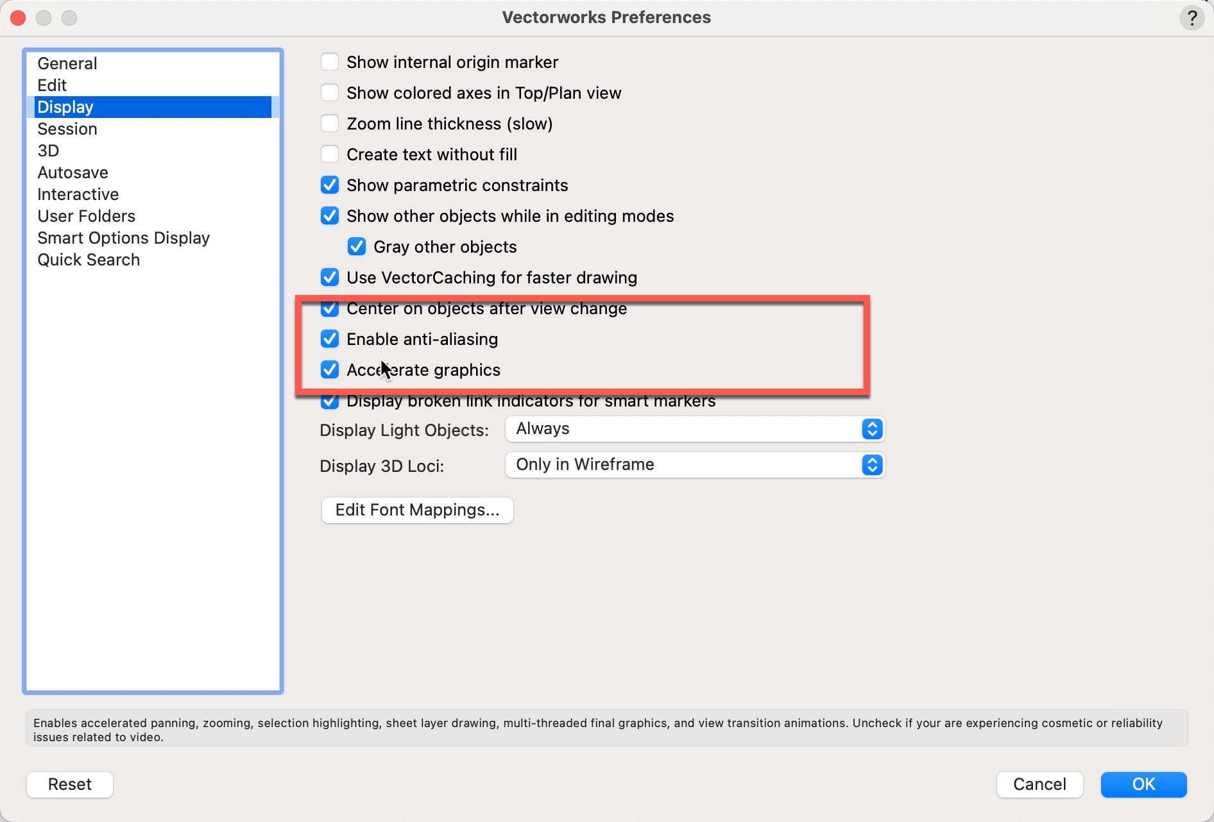1214x822 pixels.
Task: Select the General preferences category
Action: tap(67, 63)
